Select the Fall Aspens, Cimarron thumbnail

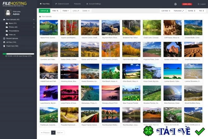pyautogui.click(x=111, y=49)
